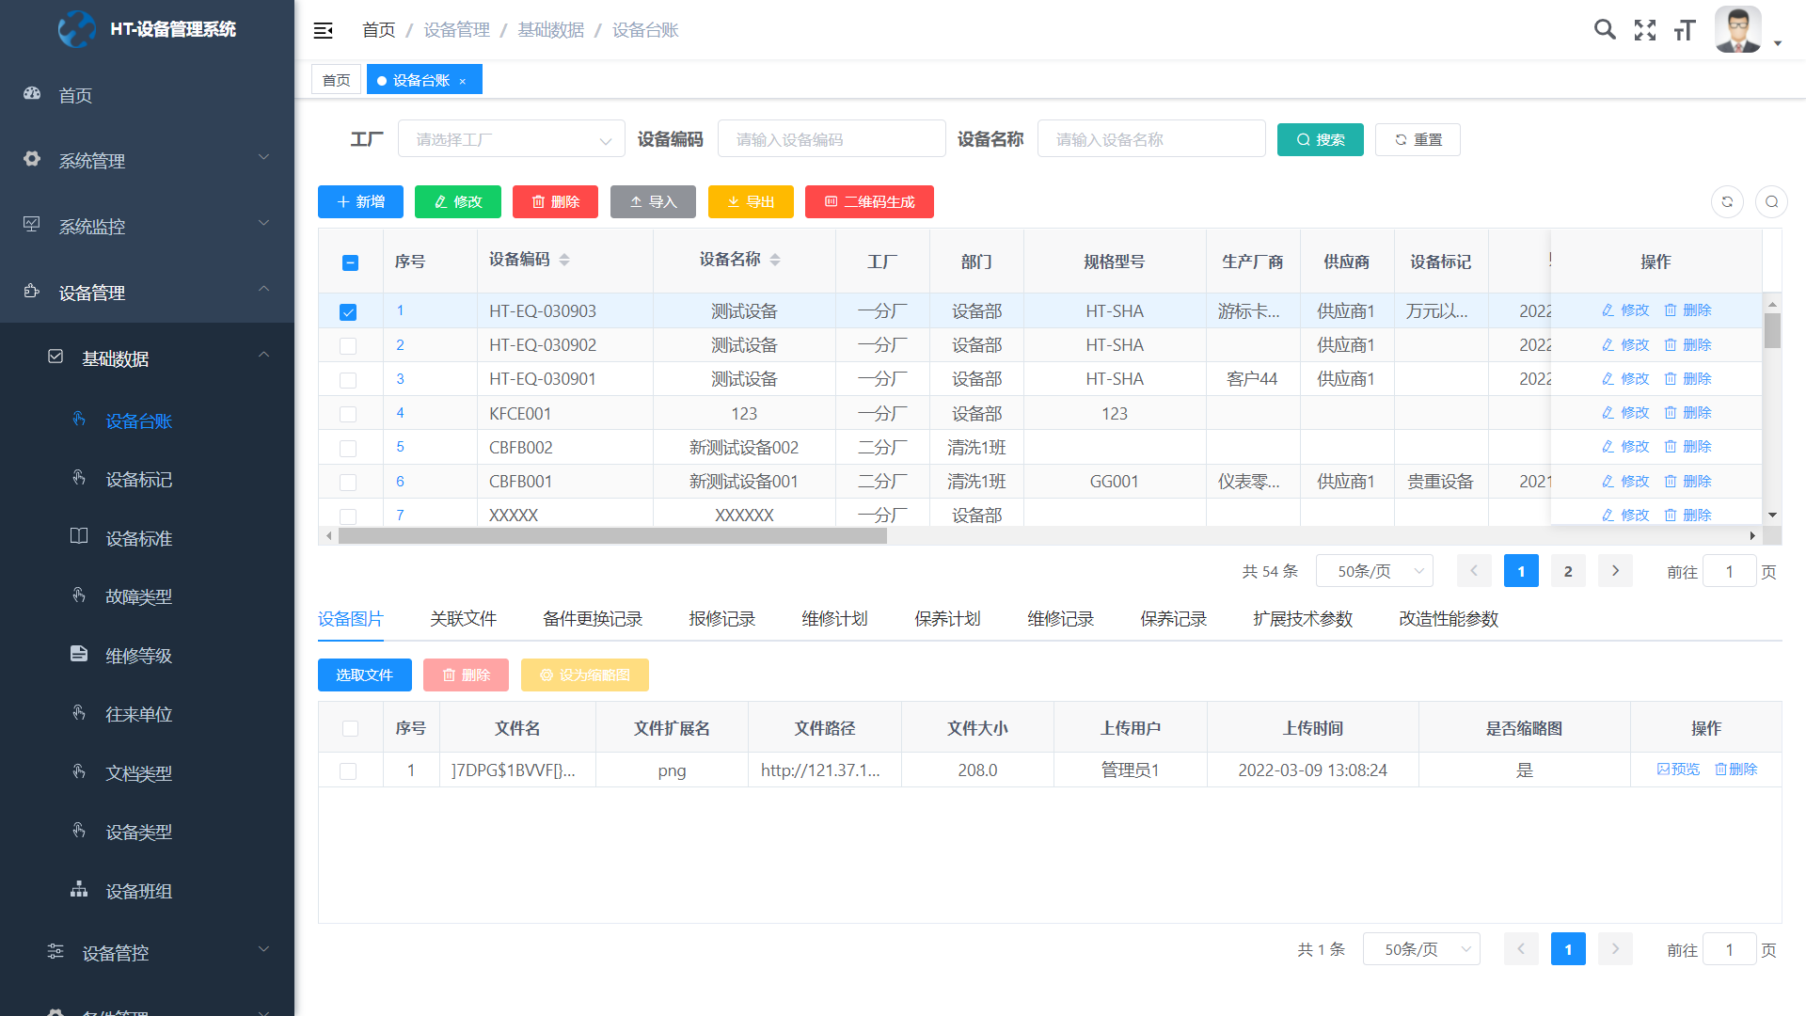Click the table refresh circular icon

[1727, 201]
